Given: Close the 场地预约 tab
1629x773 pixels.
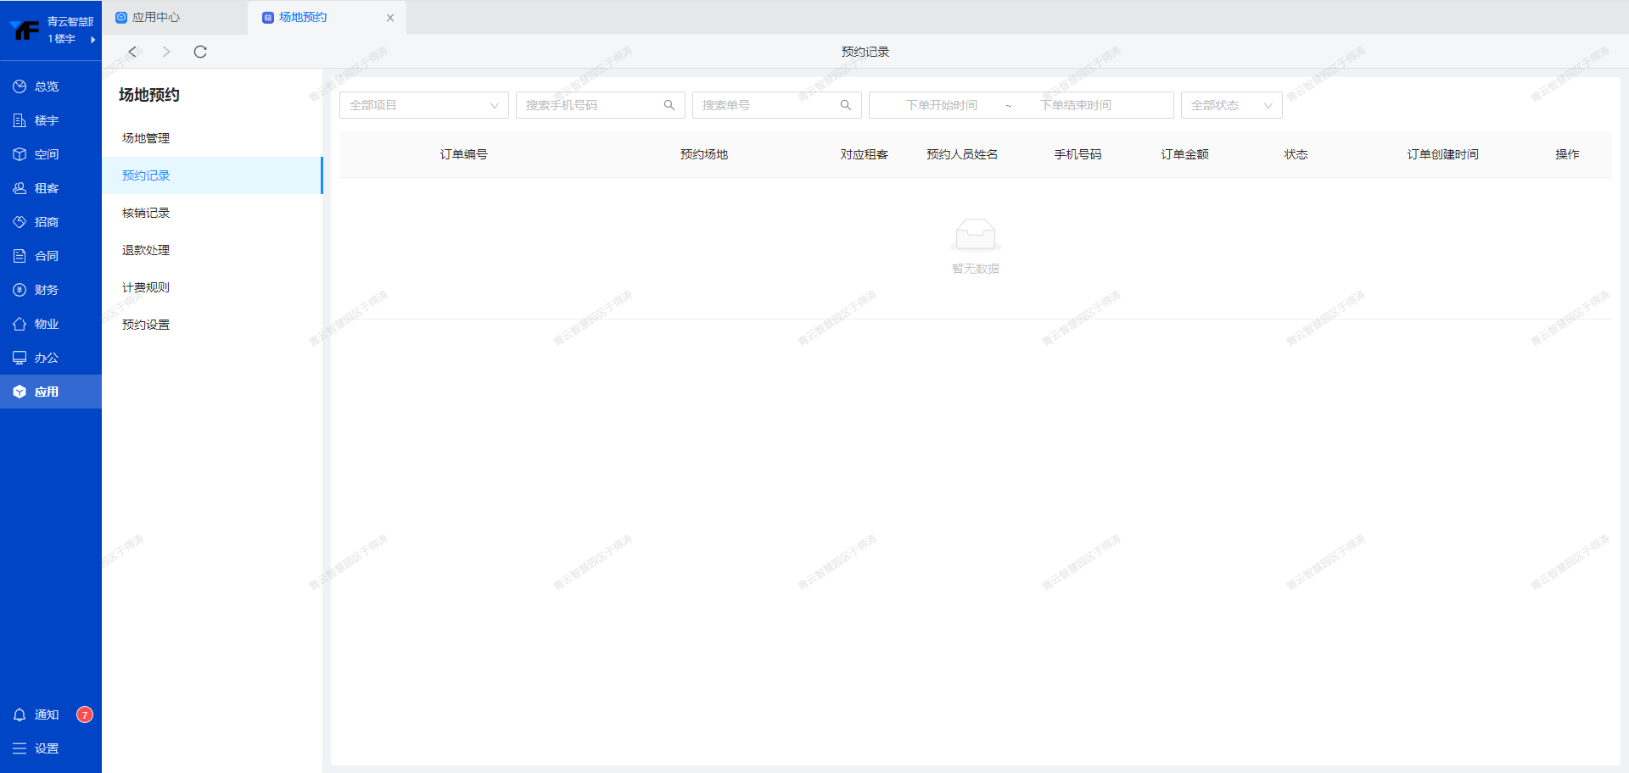Looking at the screenshot, I should tap(390, 18).
